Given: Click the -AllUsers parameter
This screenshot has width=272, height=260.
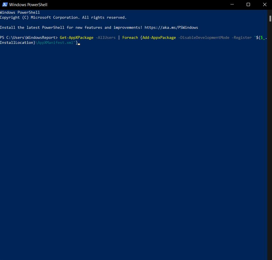Looking at the screenshot, I should 105,37.
